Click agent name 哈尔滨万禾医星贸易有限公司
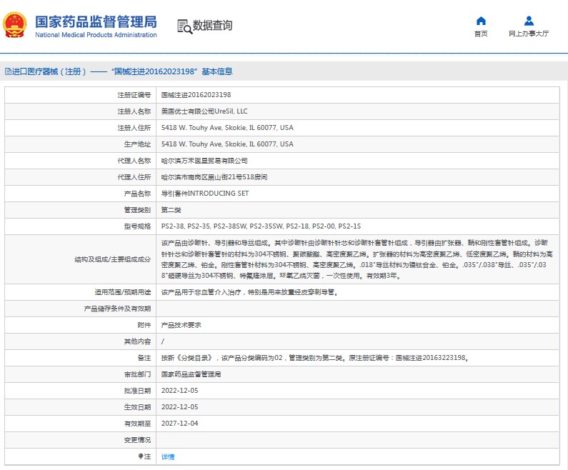Screen dimensions: 568x470 tap(204, 161)
